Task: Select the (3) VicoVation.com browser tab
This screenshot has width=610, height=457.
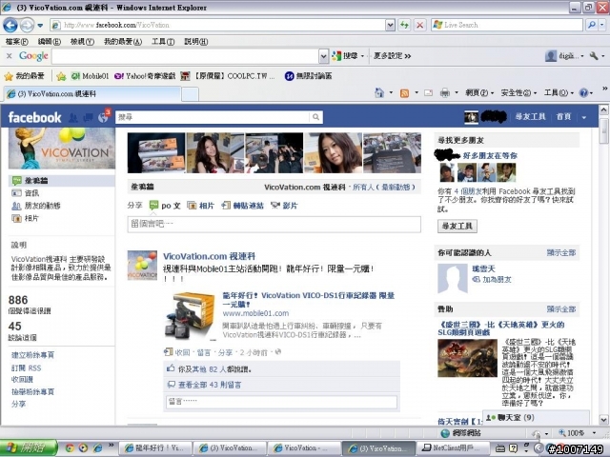Action: click(92, 93)
